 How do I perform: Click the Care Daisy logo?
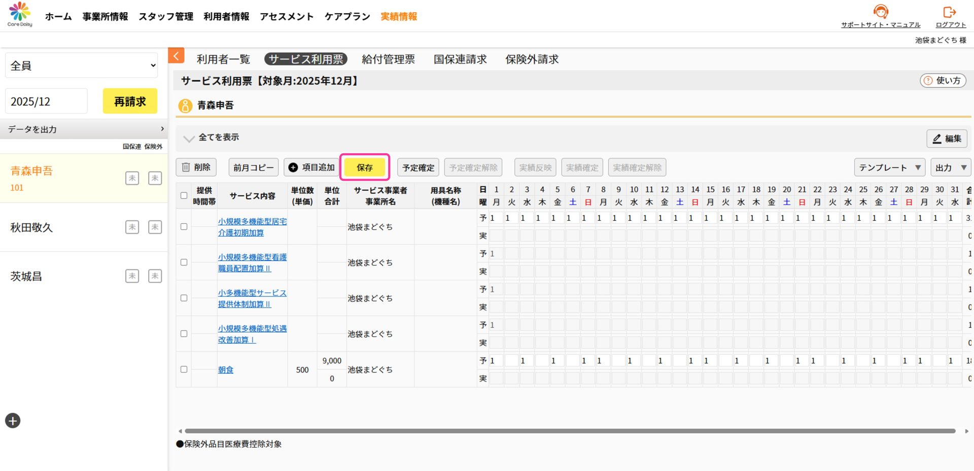[x=20, y=14]
